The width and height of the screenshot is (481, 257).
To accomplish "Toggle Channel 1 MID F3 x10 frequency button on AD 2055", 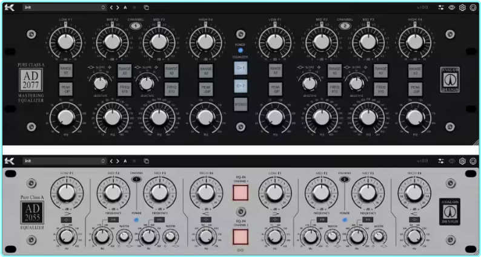I will pos(159,220).
